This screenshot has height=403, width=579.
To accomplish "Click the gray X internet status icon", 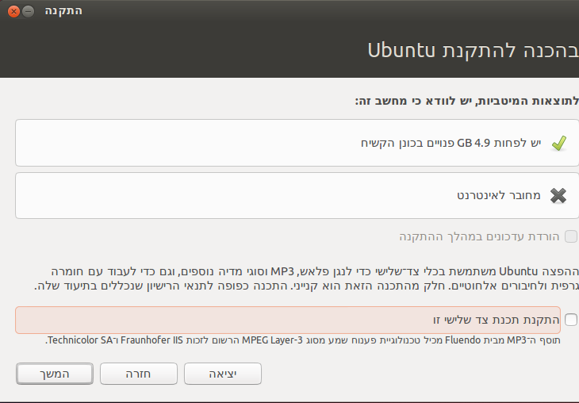I will [x=558, y=195].
